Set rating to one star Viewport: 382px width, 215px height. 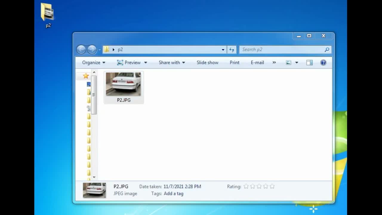[x=246, y=186]
